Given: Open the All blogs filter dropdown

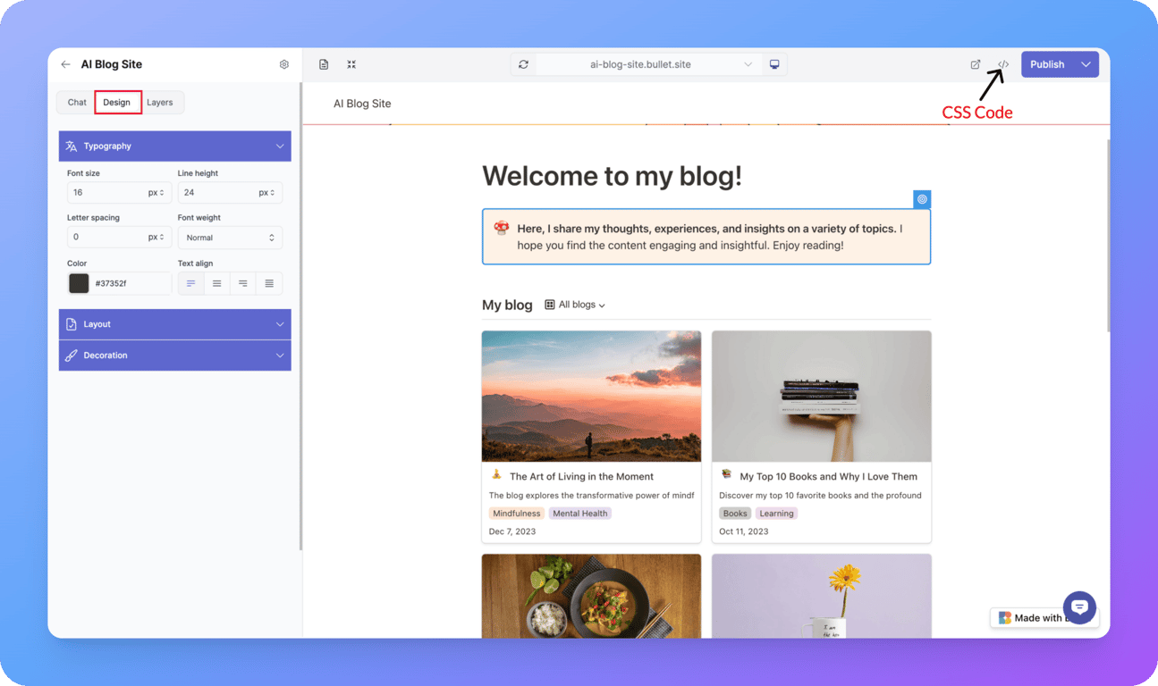Looking at the screenshot, I should tap(575, 305).
